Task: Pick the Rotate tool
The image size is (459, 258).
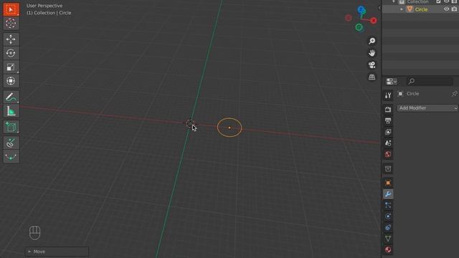Action: coord(11,53)
